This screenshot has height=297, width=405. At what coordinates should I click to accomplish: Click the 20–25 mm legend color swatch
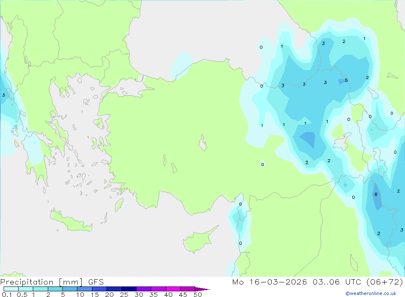point(114,289)
